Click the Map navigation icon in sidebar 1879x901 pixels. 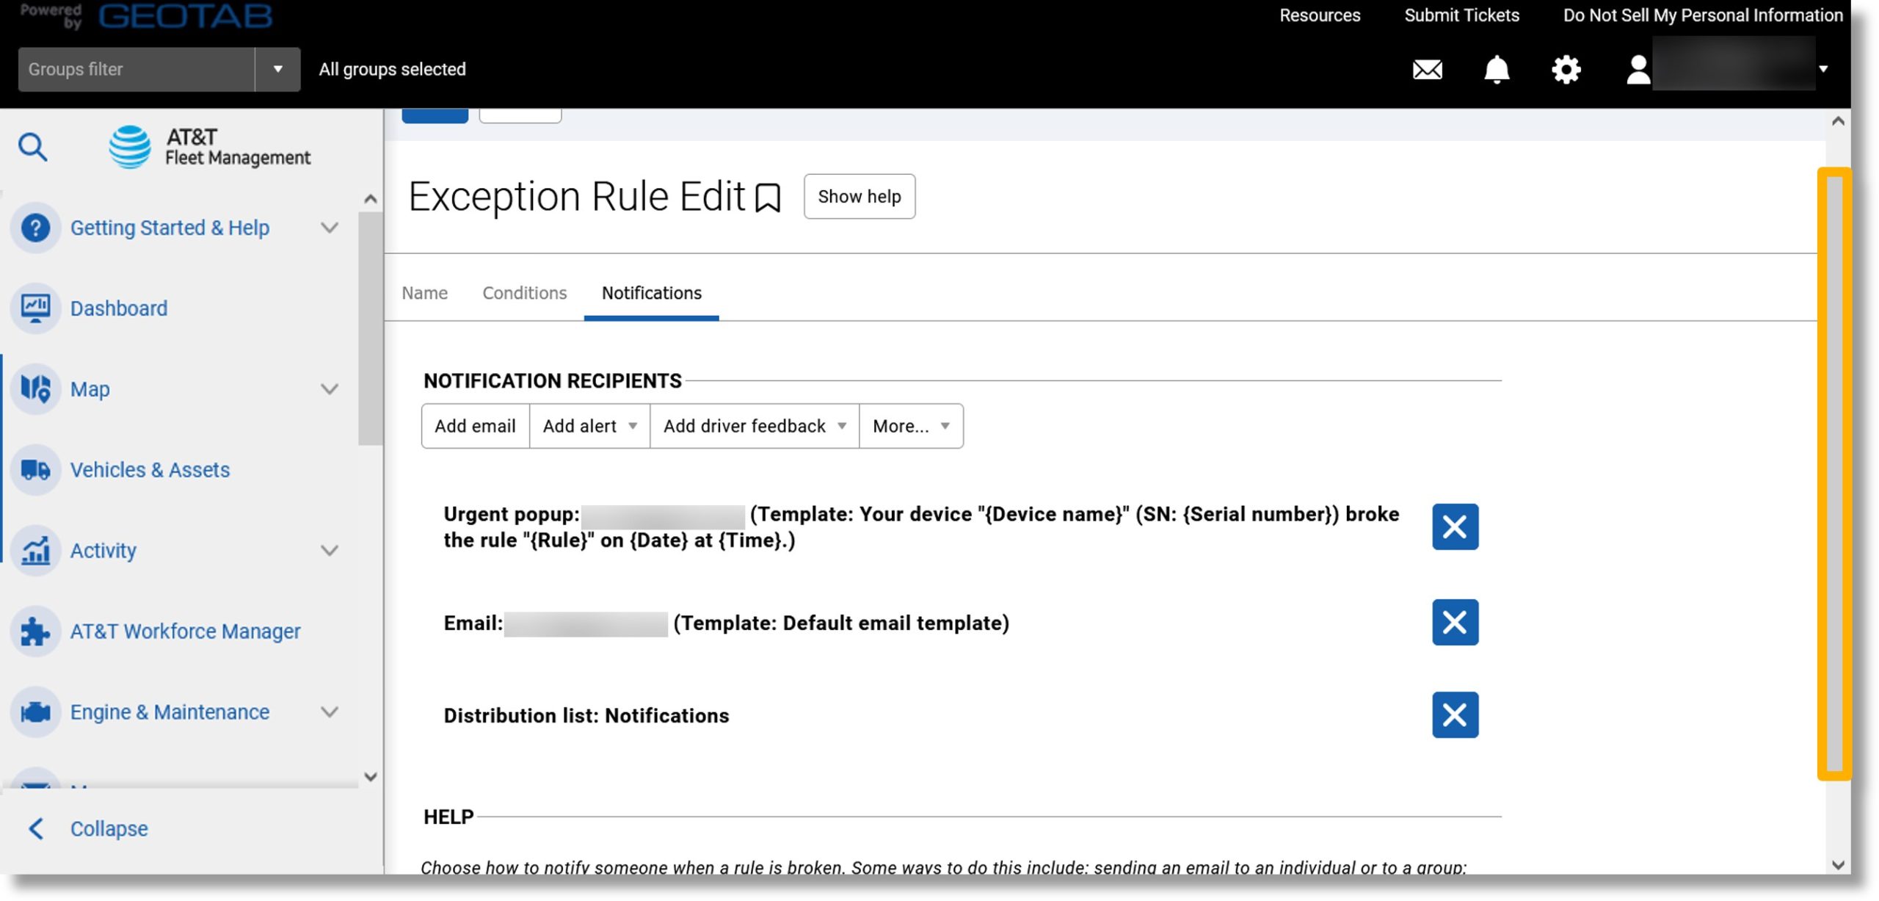[37, 388]
